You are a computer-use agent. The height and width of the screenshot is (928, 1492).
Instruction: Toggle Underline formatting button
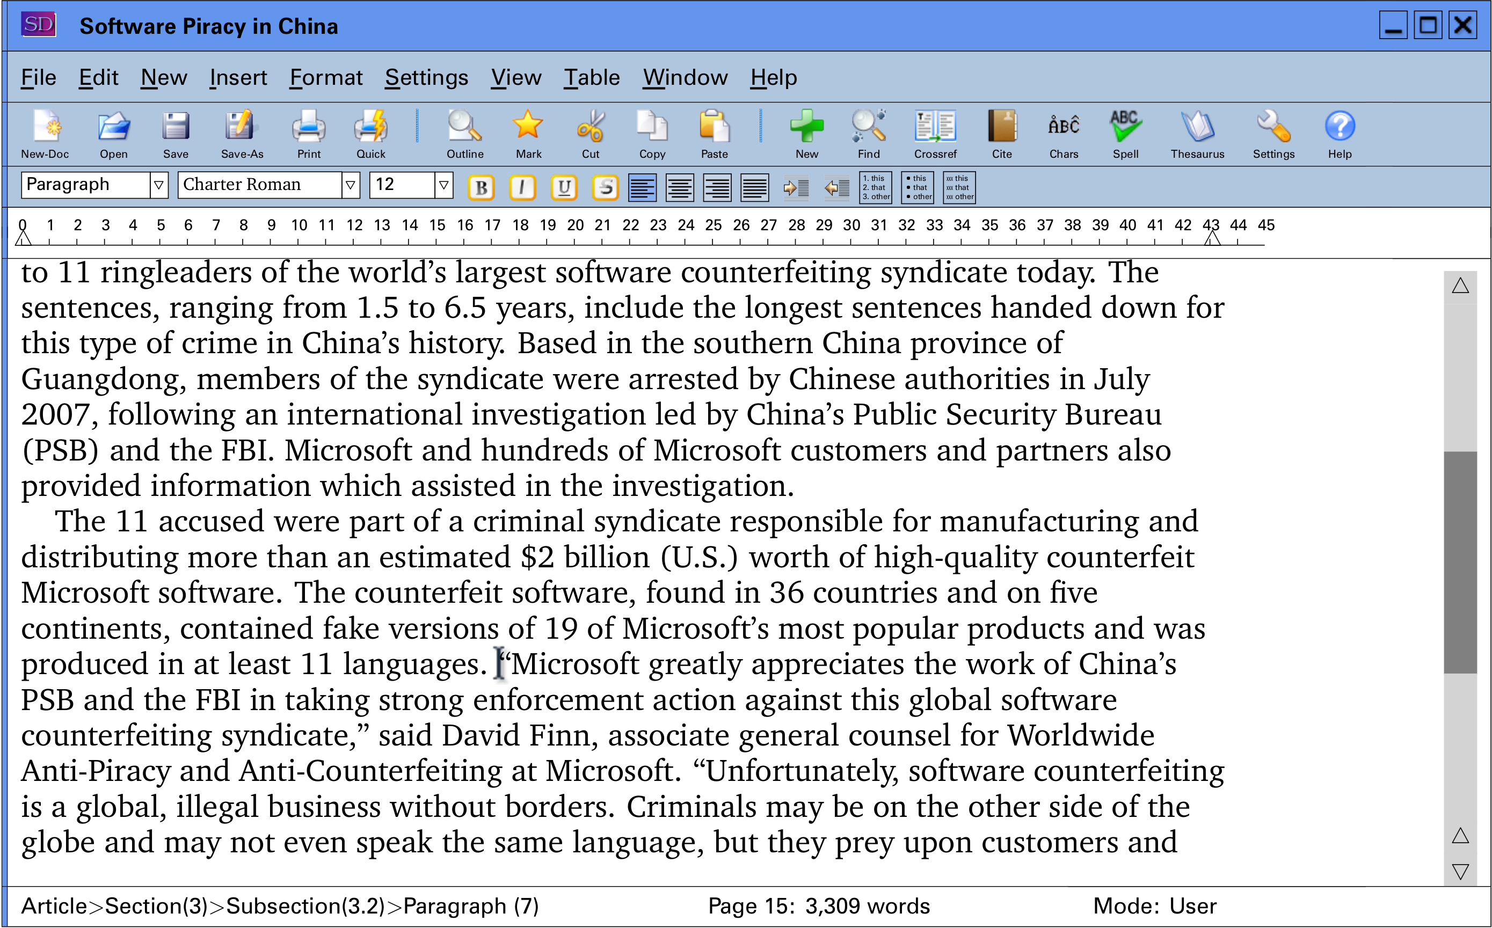click(x=564, y=188)
